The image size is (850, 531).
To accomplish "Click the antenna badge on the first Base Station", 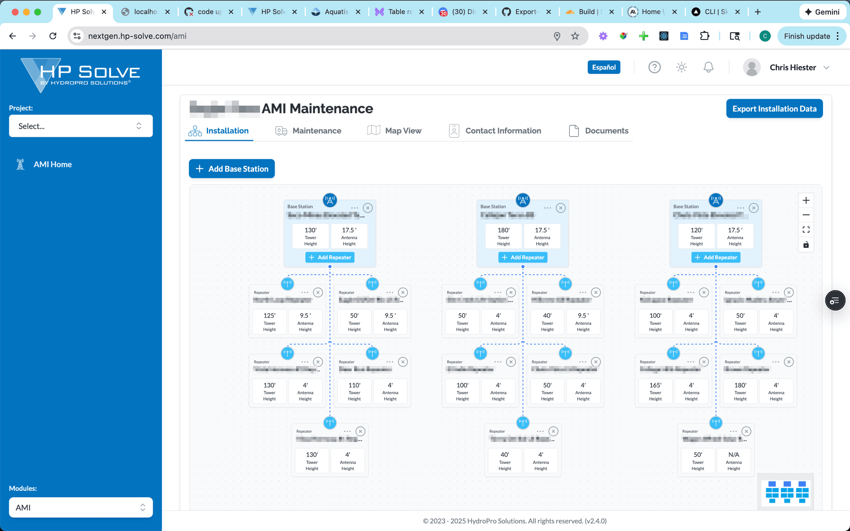I will (x=330, y=200).
